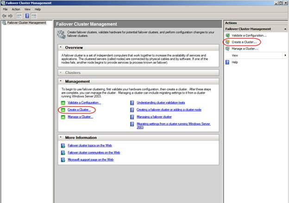
Task: Click the Forward arrow toolbar icon
Action: point(11,16)
